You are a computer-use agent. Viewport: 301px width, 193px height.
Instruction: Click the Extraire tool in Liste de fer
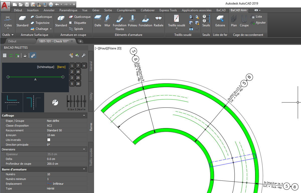(220, 21)
